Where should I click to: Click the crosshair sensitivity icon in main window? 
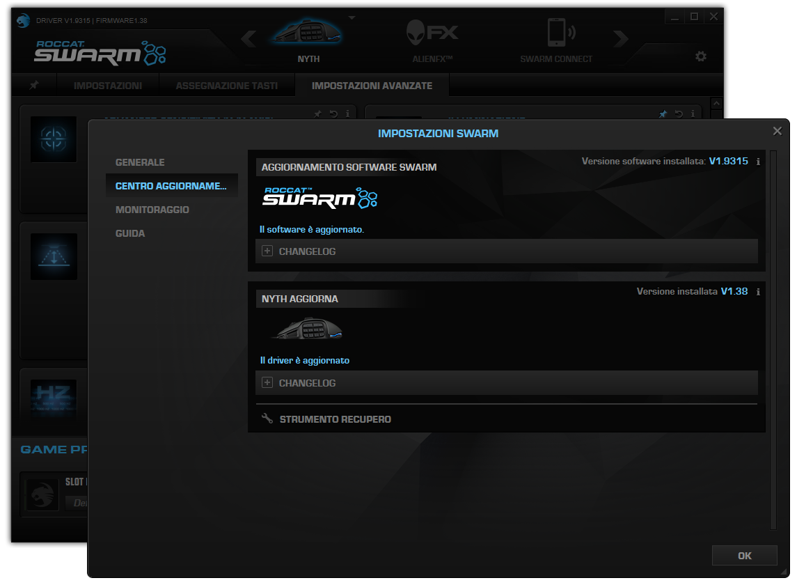[x=54, y=139]
